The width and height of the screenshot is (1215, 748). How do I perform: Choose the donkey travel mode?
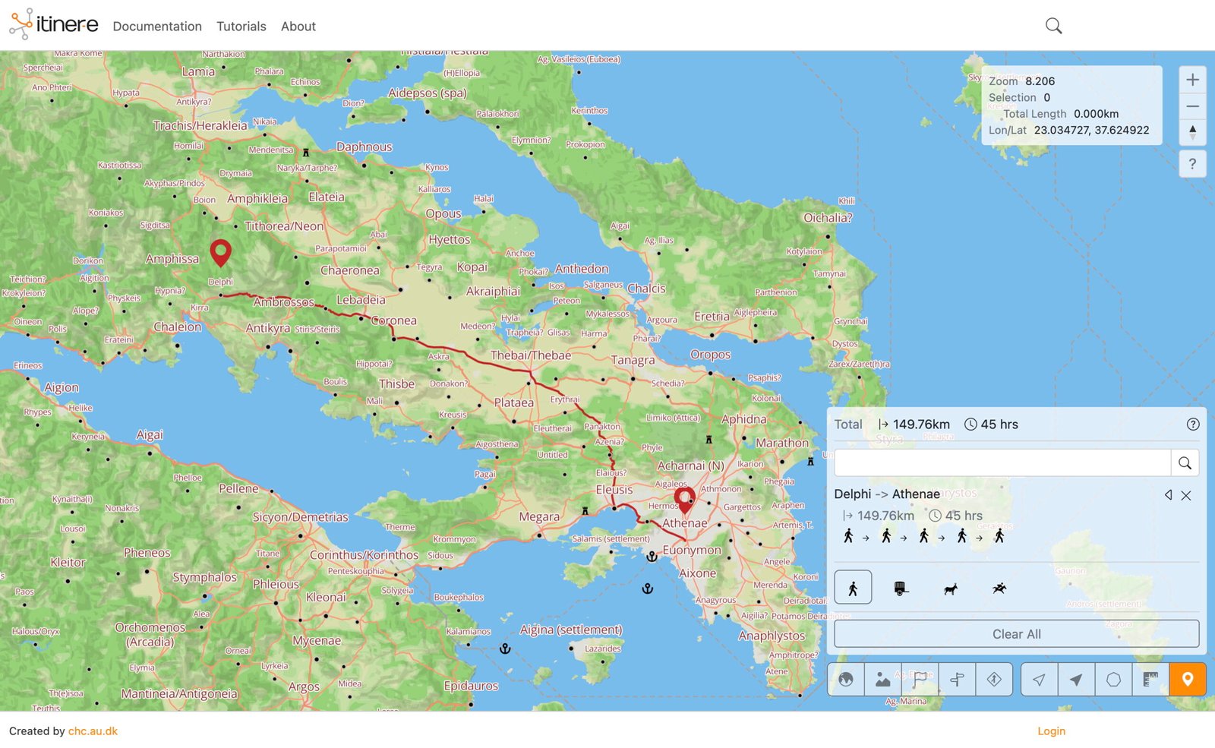tap(950, 589)
